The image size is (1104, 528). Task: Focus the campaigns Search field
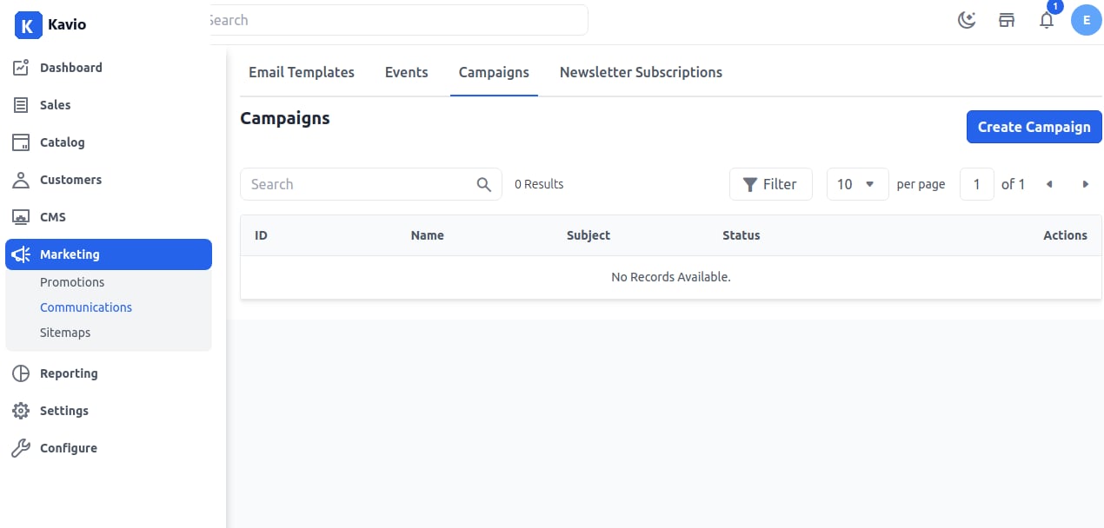(370, 184)
